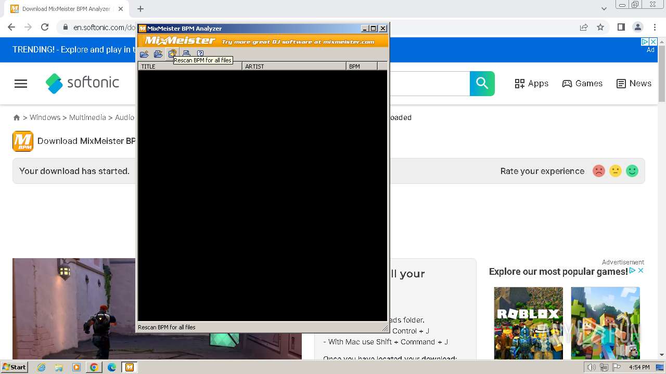Image resolution: width=666 pixels, height=374 pixels.
Task: Click the Rescan BPM for all files icon
Action: click(172, 54)
